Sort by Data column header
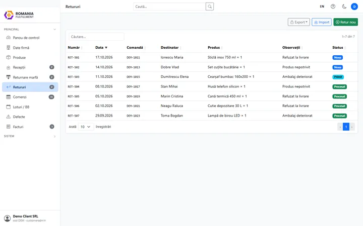 click(x=101, y=48)
